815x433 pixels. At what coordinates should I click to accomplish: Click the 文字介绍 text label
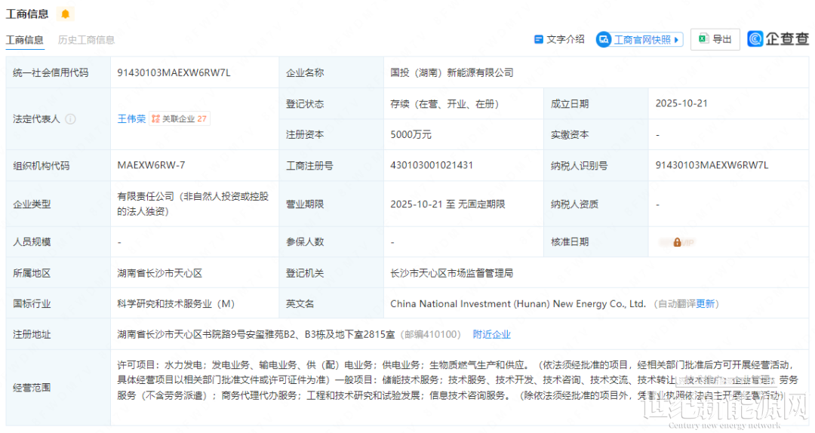point(565,39)
